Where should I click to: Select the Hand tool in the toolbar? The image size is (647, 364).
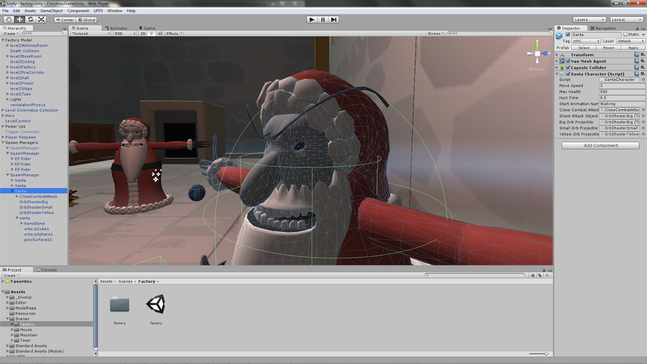8,19
